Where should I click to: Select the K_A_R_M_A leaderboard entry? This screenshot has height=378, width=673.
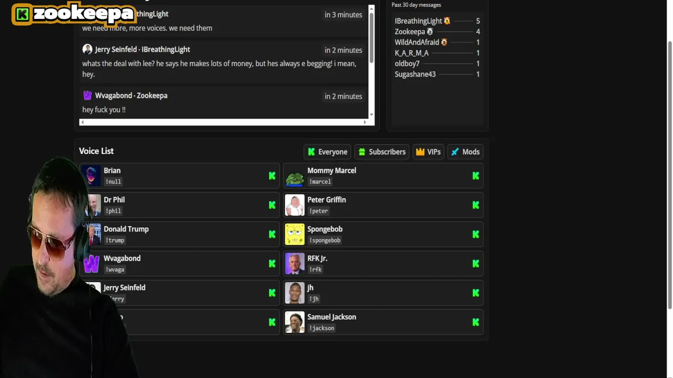tap(437, 53)
